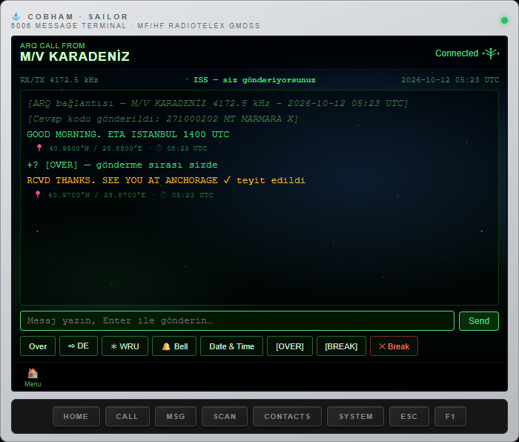Focus the Mesaj yazın message input
Viewport: 519px width, 442px height.
(237, 321)
